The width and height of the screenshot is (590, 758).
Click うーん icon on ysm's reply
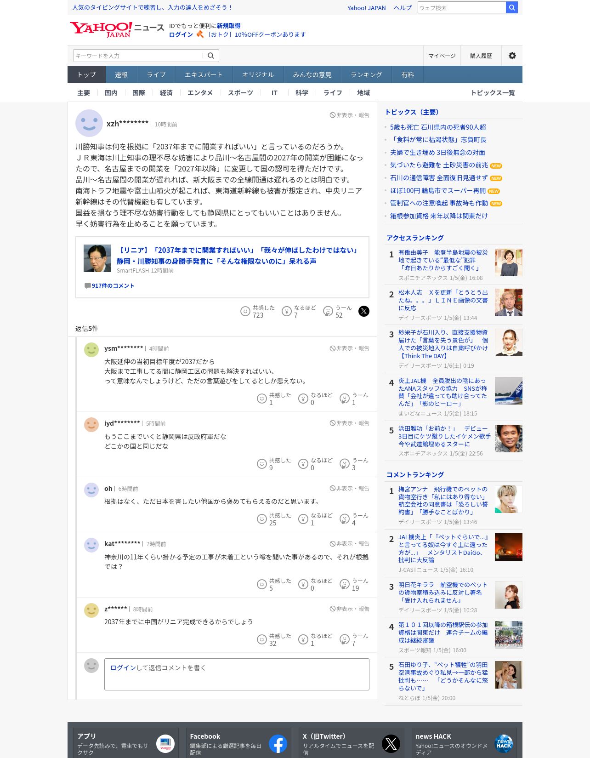pos(345,399)
